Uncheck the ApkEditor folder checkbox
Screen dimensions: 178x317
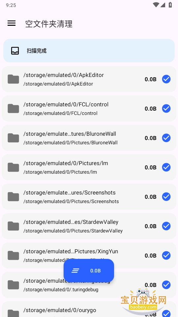coord(166,79)
